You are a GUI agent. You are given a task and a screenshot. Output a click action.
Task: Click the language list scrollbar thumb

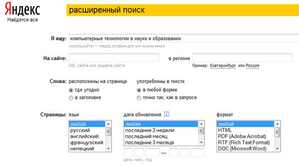(x=108, y=132)
